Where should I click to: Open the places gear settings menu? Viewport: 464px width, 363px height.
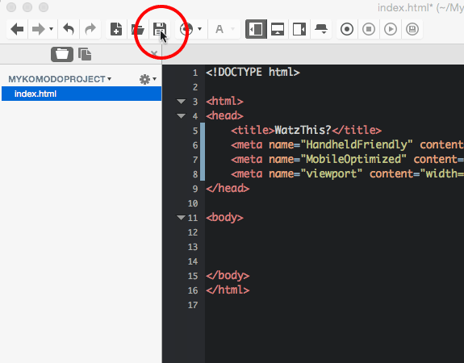coord(148,79)
